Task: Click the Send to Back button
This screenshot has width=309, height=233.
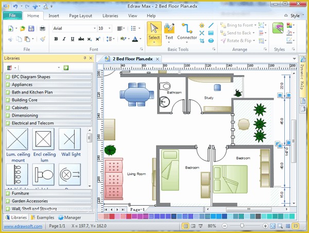Action: [236, 33]
